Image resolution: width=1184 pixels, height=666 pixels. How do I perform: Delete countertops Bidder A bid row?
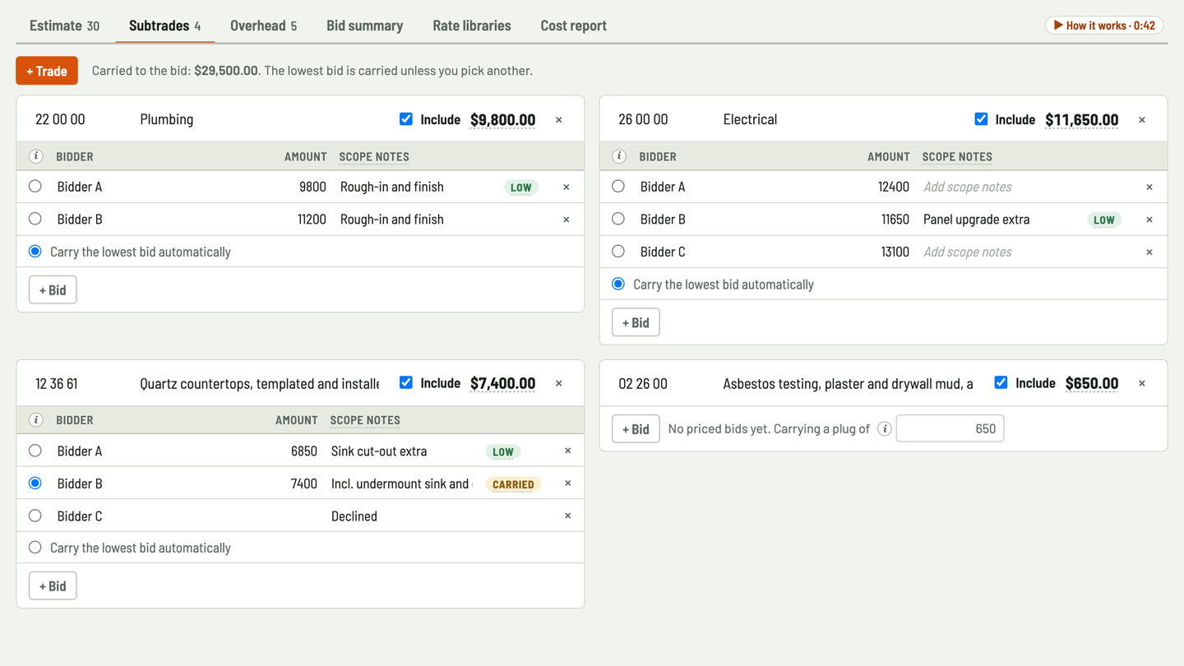[567, 451]
